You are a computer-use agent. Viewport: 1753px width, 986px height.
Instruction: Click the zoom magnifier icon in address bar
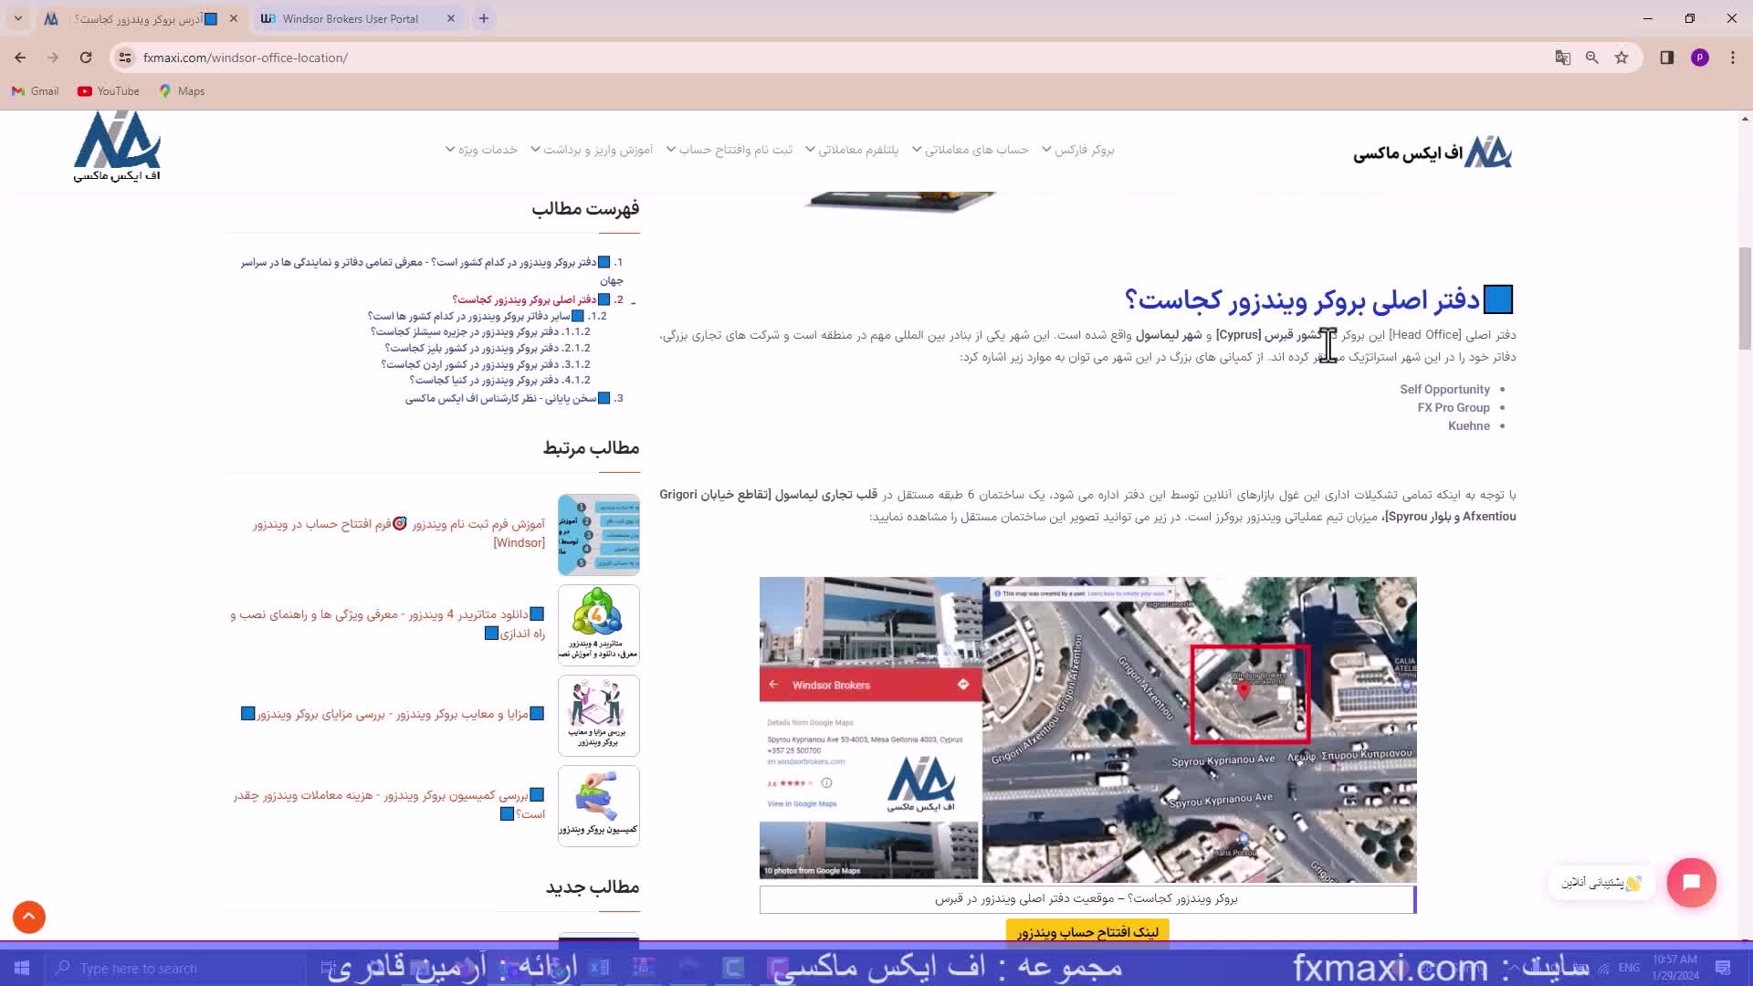pyautogui.click(x=1592, y=58)
